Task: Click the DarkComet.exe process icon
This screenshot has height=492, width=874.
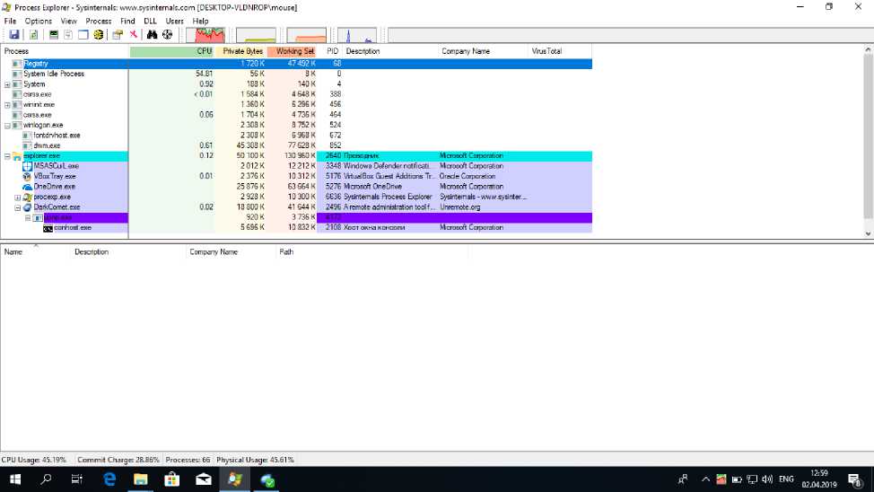Action: (x=27, y=207)
